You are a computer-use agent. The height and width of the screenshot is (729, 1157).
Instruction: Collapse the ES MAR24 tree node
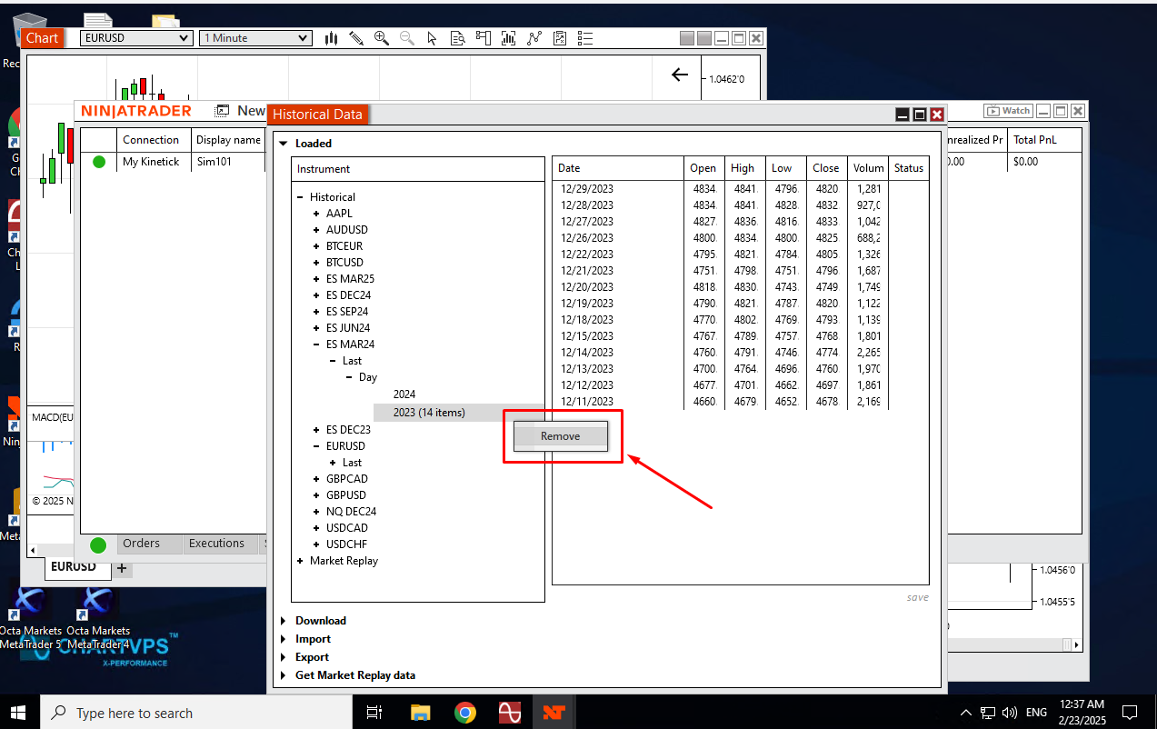(316, 345)
